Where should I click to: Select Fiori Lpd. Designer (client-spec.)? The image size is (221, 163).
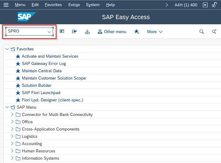point(52,100)
